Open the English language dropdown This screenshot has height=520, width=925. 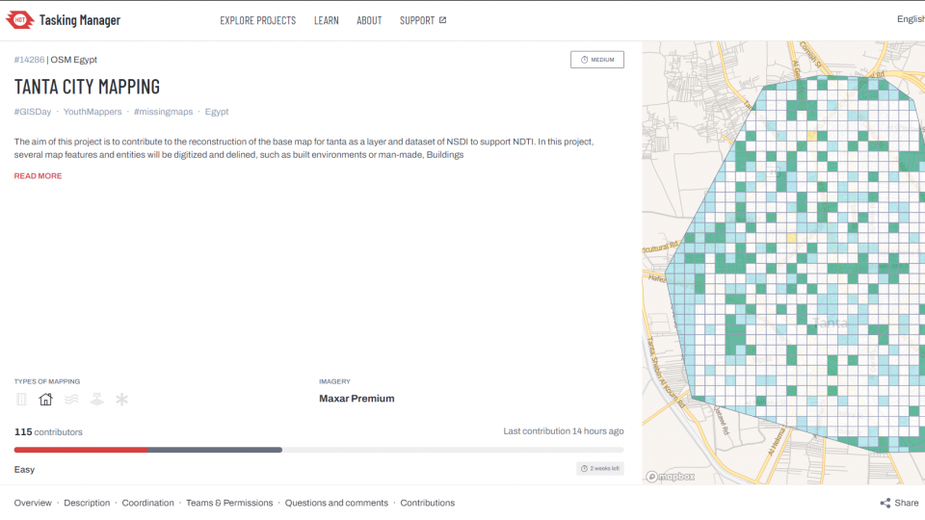[910, 19]
